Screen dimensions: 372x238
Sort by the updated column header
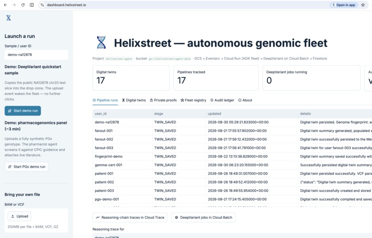252,114
